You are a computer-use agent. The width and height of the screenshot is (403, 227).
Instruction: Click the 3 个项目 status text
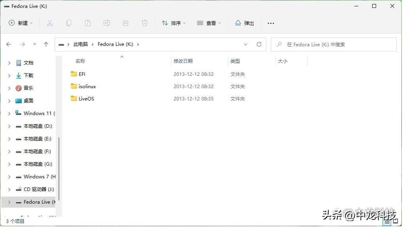point(15,221)
